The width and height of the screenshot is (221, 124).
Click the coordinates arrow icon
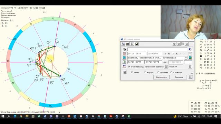(124, 62)
